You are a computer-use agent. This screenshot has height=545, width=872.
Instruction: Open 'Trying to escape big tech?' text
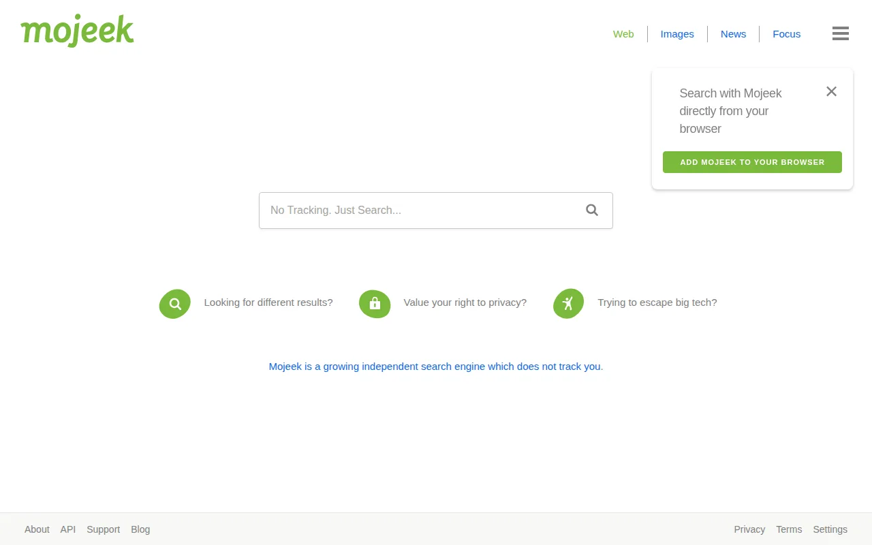pyautogui.click(x=657, y=302)
